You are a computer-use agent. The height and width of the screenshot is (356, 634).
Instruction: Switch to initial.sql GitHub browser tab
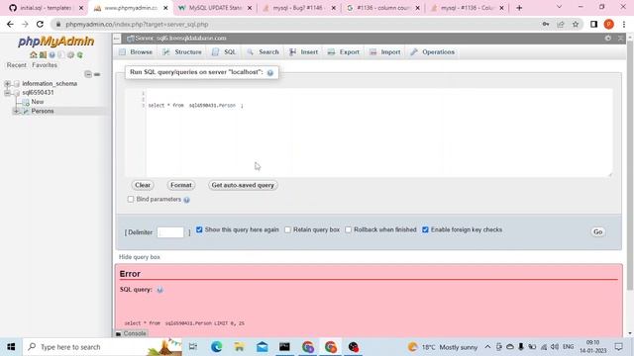[46, 8]
